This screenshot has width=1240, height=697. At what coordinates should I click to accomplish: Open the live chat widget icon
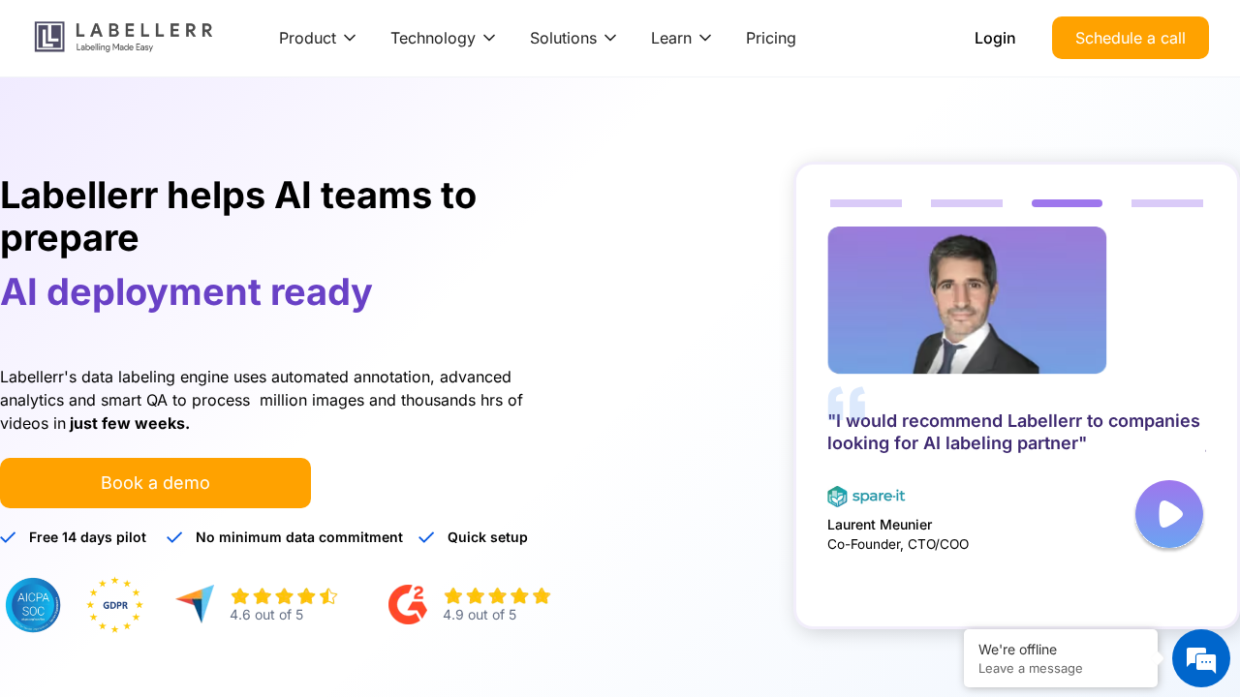[x=1201, y=658]
